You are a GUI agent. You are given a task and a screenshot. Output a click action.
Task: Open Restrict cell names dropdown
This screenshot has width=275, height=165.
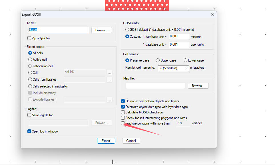pos(173,68)
